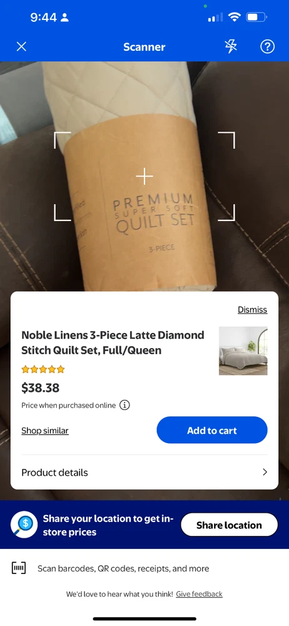Image resolution: width=289 pixels, height=626 pixels.
Task: Expand Product details chevron
Action: (x=265, y=472)
